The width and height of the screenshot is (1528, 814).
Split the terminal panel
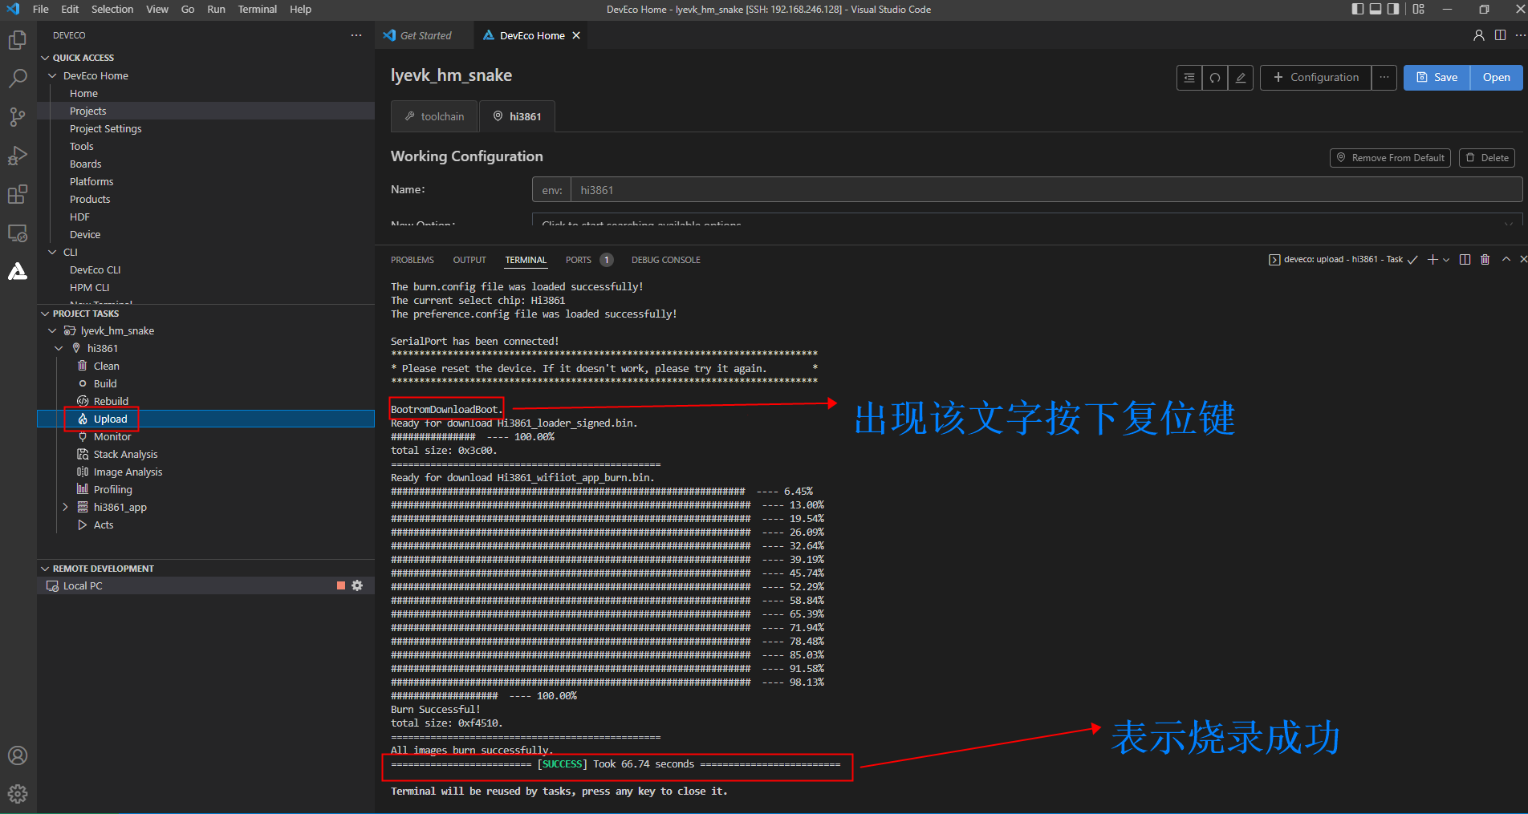click(x=1465, y=259)
